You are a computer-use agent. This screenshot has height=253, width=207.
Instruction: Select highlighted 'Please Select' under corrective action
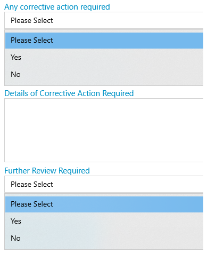[104, 41]
